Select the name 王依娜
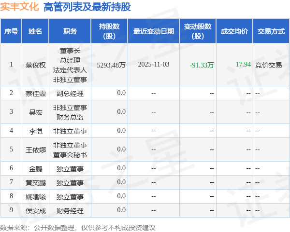 coord(35,150)
